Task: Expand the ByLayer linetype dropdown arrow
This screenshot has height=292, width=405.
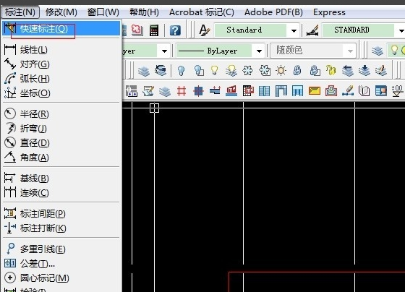Action: coord(260,51)
